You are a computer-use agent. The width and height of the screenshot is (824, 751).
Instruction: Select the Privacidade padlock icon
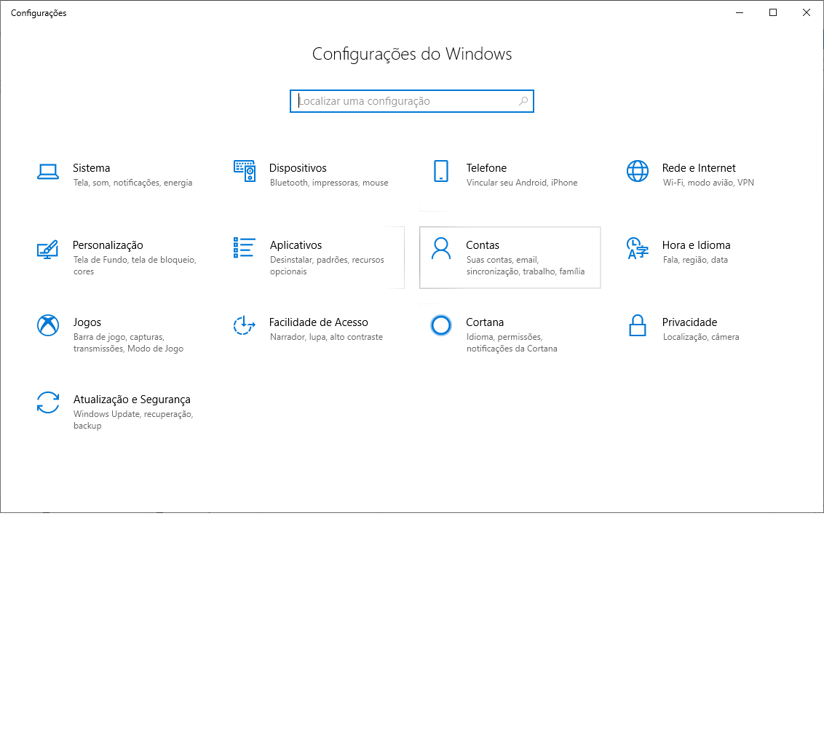[x=637, y=325]
